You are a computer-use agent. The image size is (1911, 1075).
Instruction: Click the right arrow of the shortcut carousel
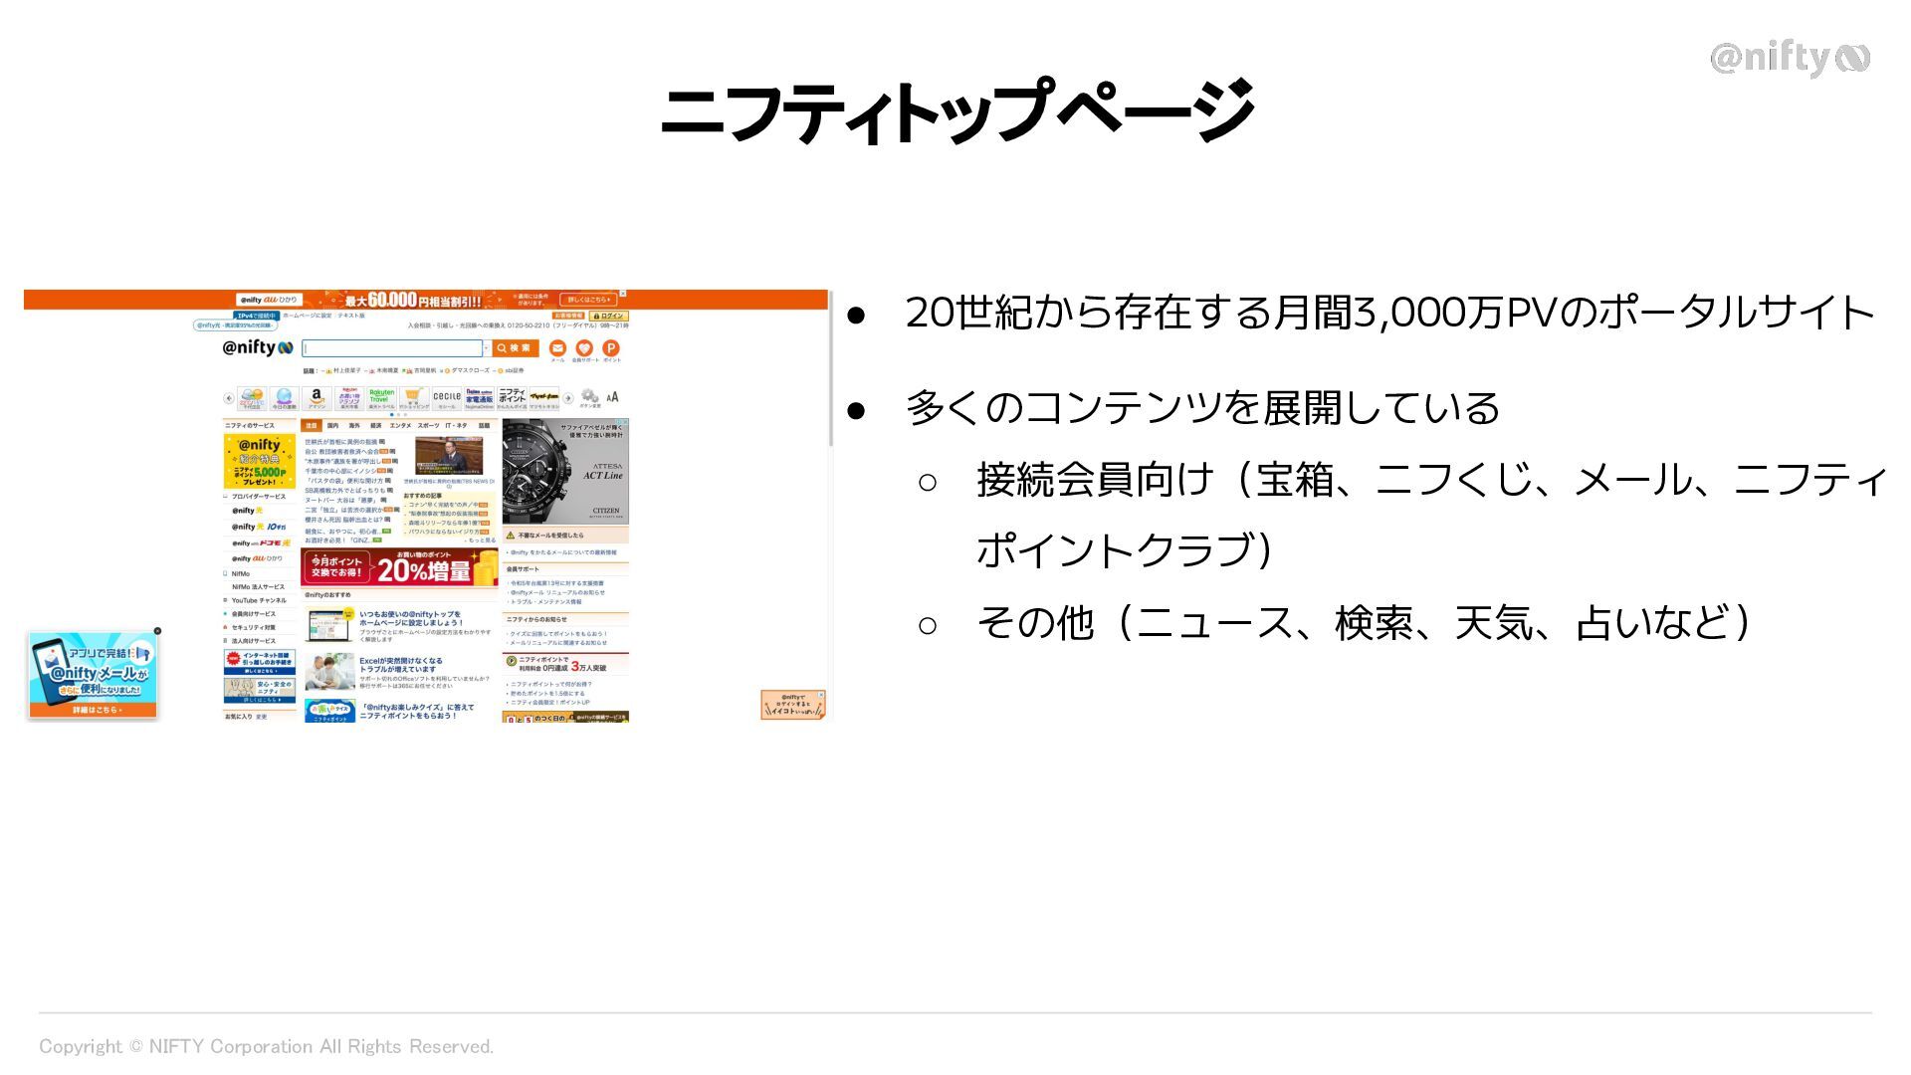tap(568, 398)
